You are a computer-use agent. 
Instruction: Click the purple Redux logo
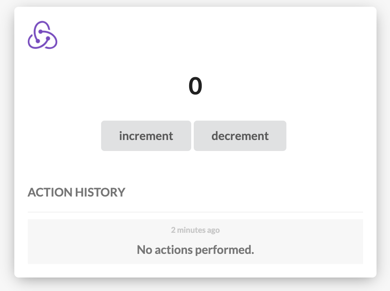(43, 35)
